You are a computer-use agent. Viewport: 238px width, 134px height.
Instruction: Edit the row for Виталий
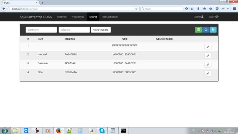pyautogui.click(x=208, y=65)
